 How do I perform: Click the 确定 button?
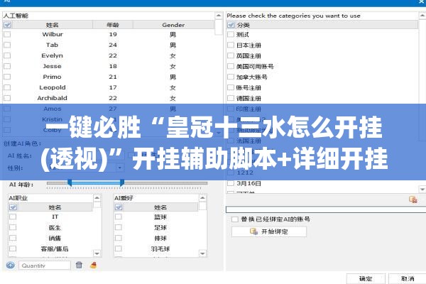(x=366, y=278)
